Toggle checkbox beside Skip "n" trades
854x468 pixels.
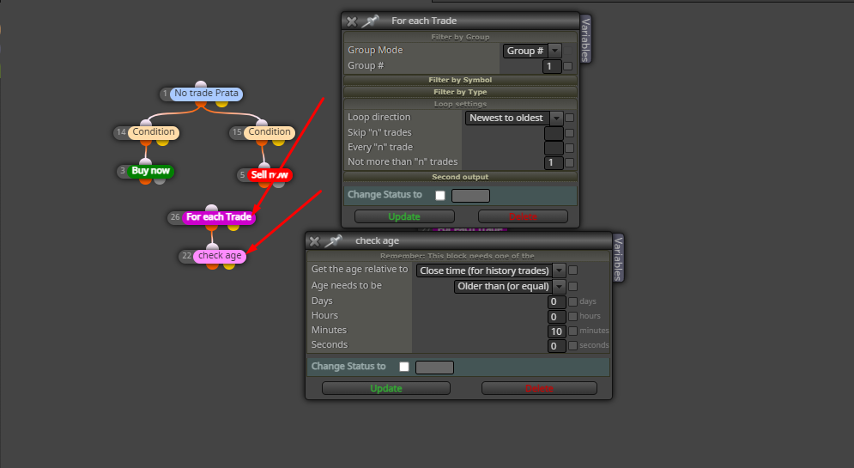pyautogui.click(x=569, y=133)
